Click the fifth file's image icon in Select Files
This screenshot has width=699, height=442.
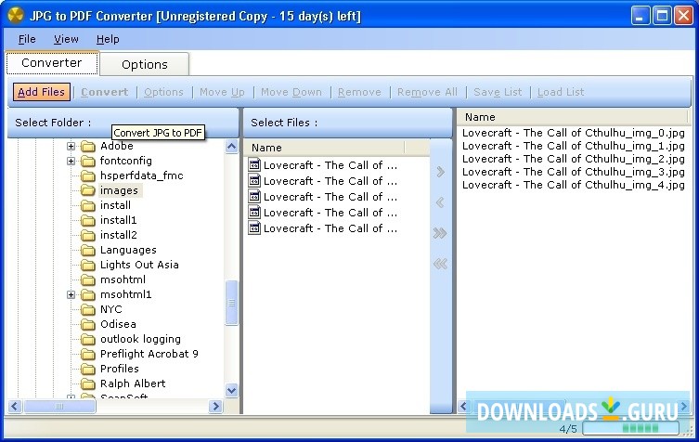[x=254, y=227]
